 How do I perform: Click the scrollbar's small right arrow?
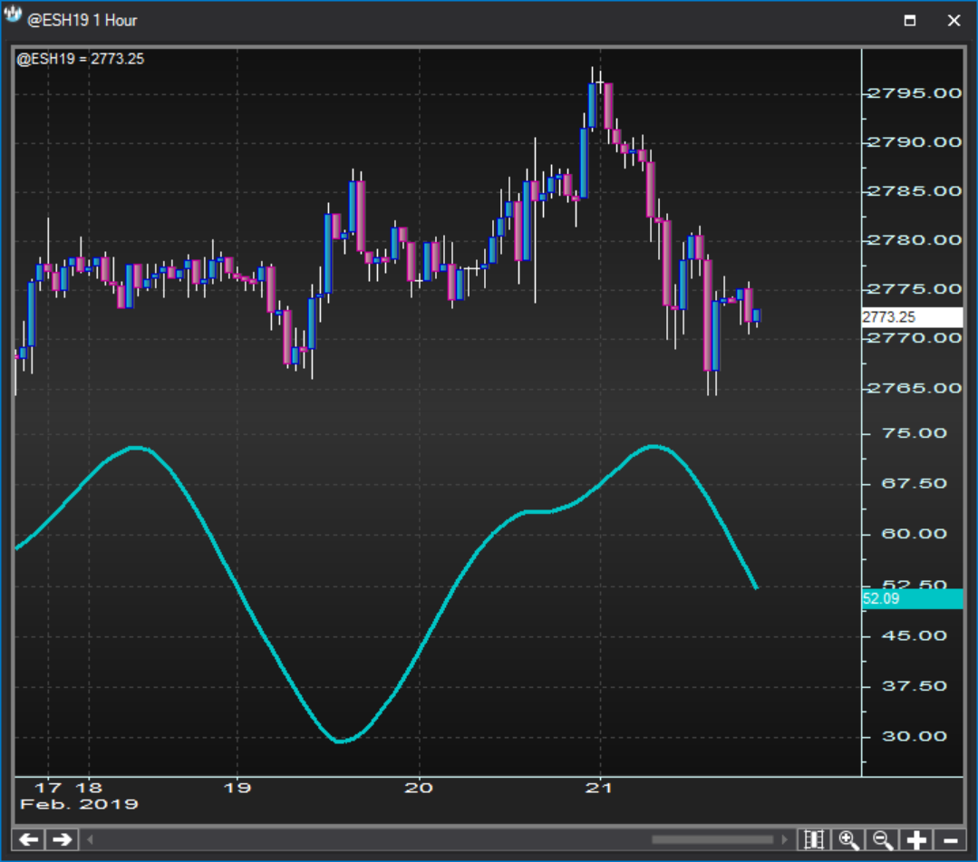click(x=783, y=839)
